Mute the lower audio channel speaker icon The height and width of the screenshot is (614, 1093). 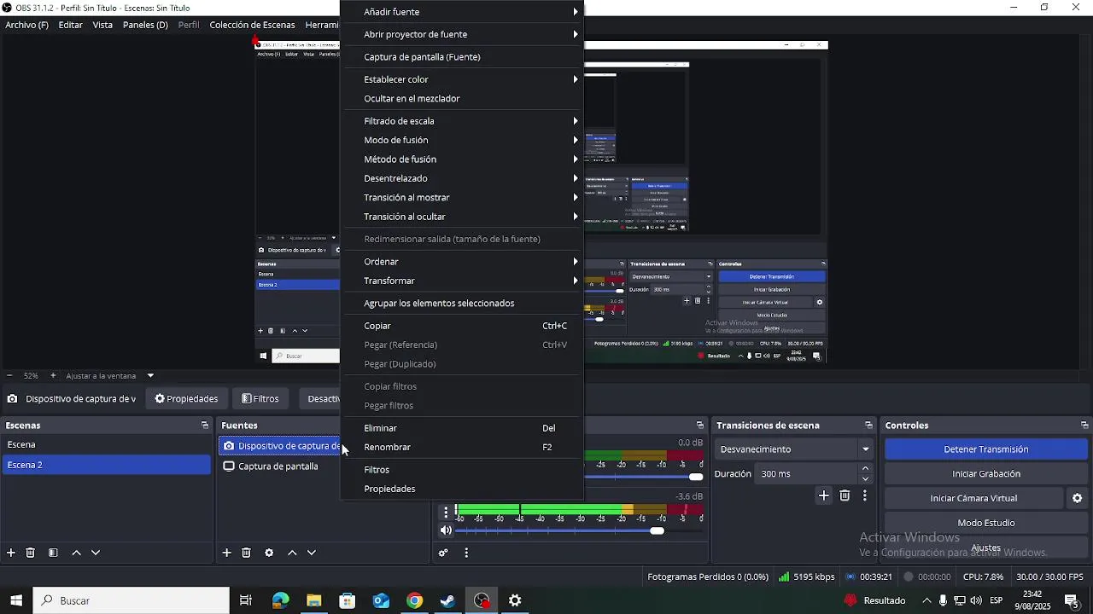tap(446, 530)
